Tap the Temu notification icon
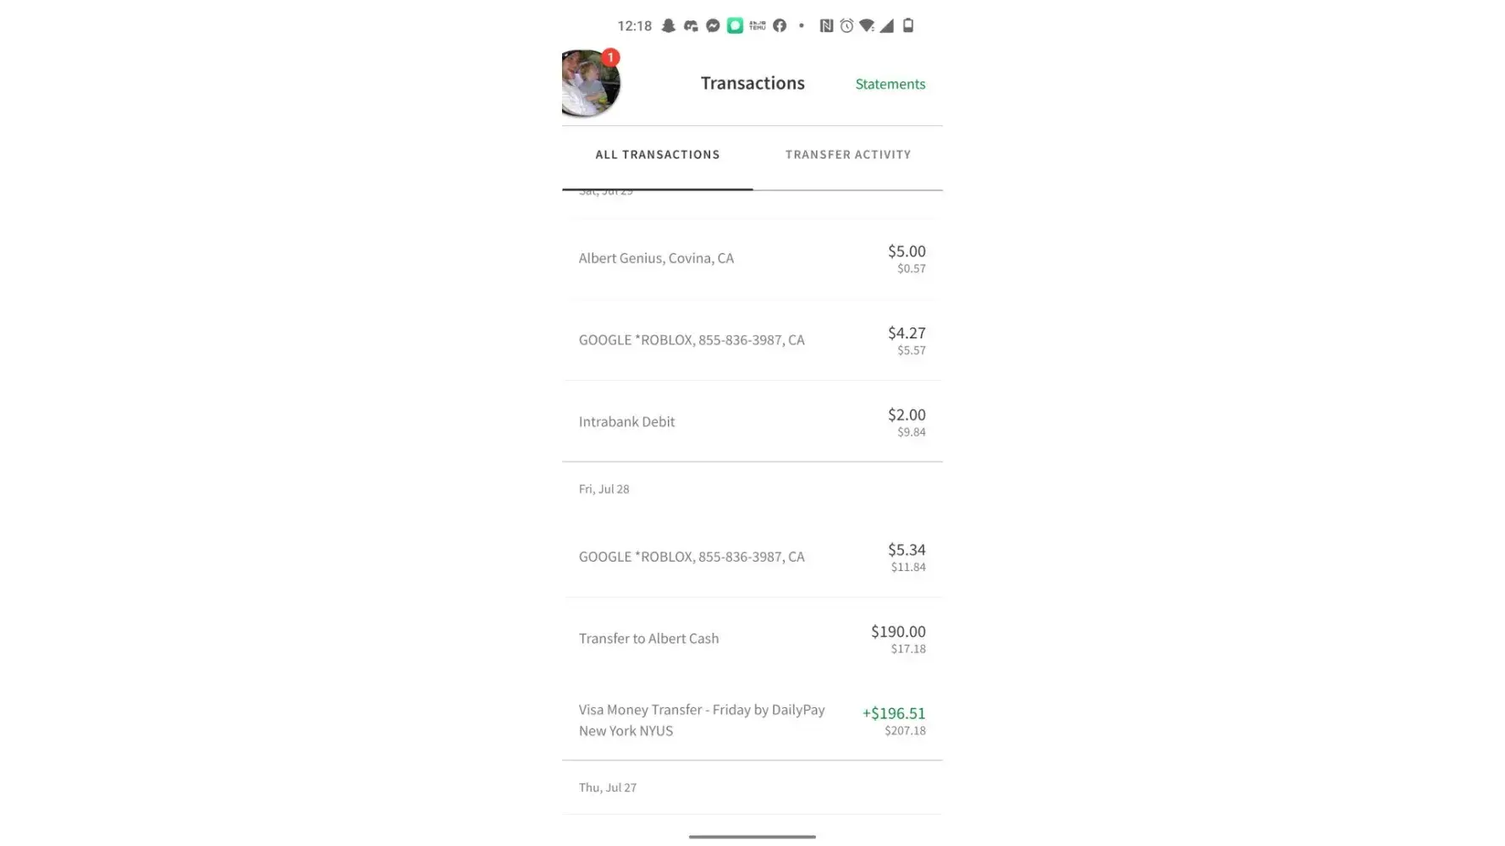Screen dimensions: 1505x846 coord(758,26)
